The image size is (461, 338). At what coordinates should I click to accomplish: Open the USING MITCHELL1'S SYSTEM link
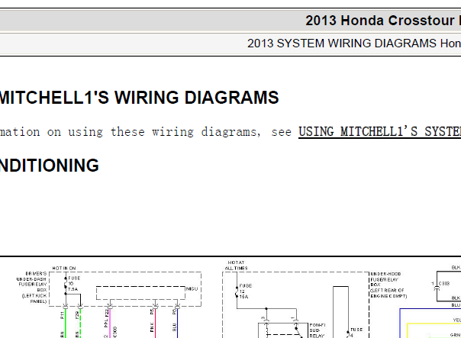pyautogui.click(x=379, y=132)
